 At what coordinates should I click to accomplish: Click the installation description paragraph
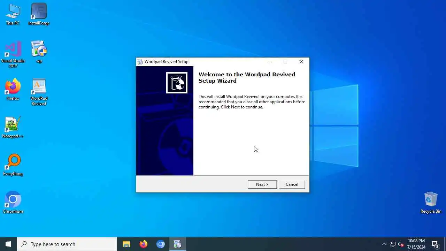252,102
